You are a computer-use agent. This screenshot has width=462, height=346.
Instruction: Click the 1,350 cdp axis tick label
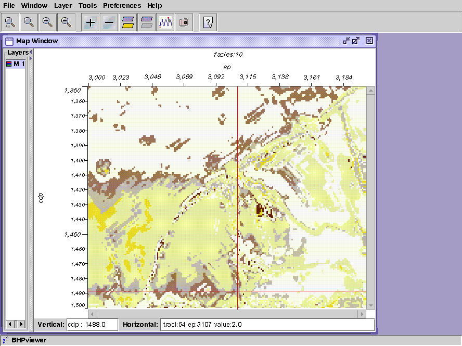pos(72,90)
